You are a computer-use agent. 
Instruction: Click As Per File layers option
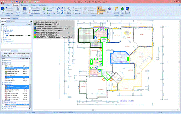coord(51,13)
